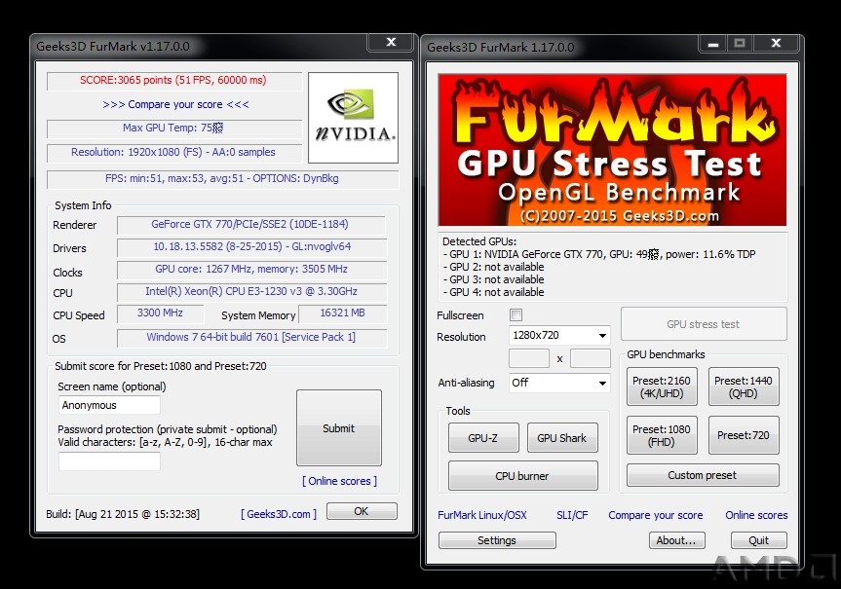Click Compare your score link in main window
841x589 pixels.
[x=656, y=515]
